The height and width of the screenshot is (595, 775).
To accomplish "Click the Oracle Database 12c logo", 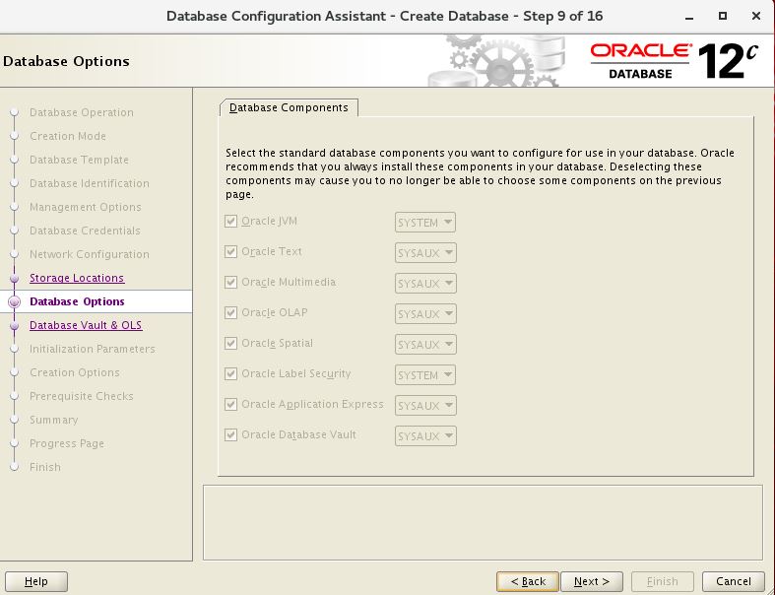I will tap(675, 61).
